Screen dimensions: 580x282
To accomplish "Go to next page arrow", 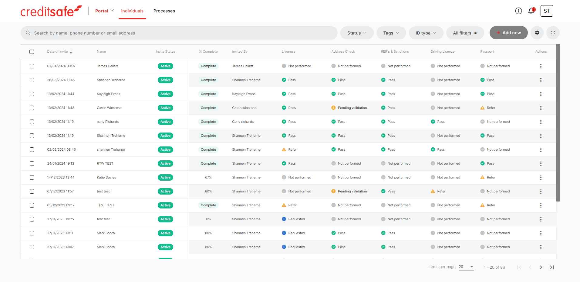I will (x=541, y=267).
